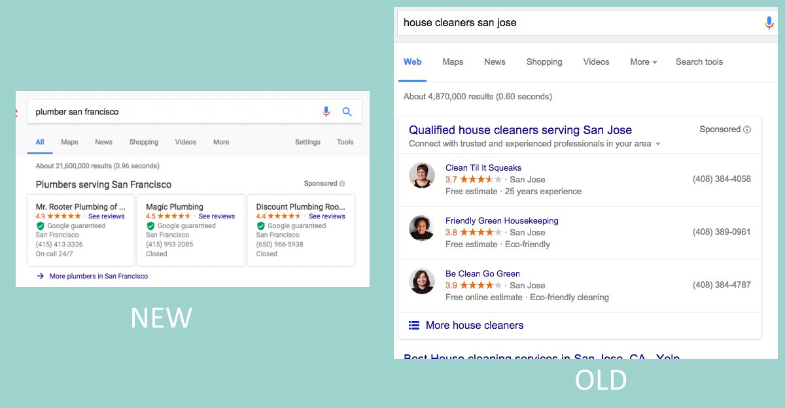Click arrow icon beside More plumbers in San Francisco
This screenshot has width=785, height=408.
[41, 276]
